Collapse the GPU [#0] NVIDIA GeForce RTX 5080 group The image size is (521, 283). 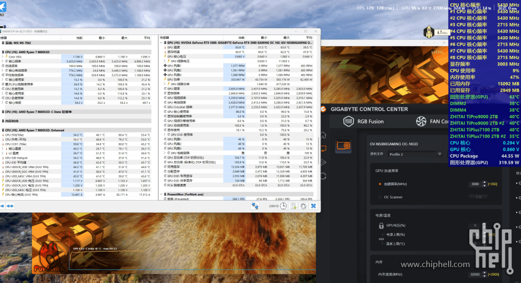click(x=161, y=43)
